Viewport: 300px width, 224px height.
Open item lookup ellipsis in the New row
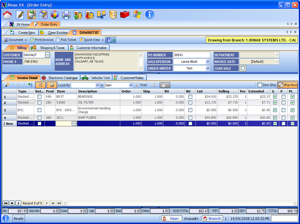tap(74, 123)
